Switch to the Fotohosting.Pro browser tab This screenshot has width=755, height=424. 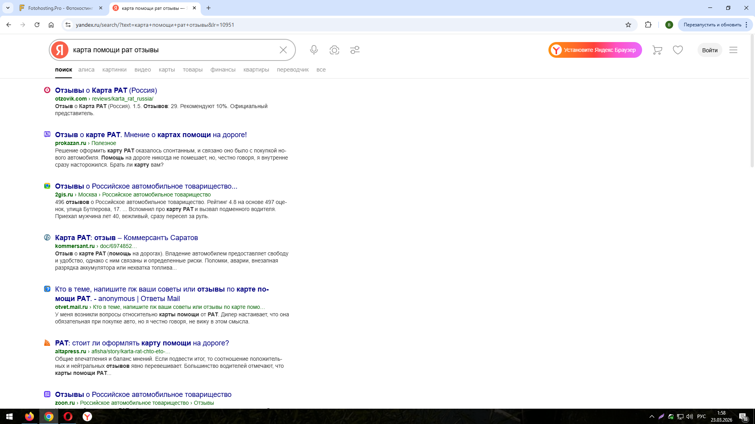pyautogui.click(x=61, y=8)
